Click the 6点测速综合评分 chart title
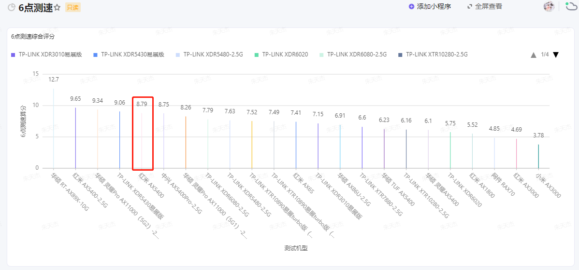The image size is (579, 270). click(x=33, y=37)
